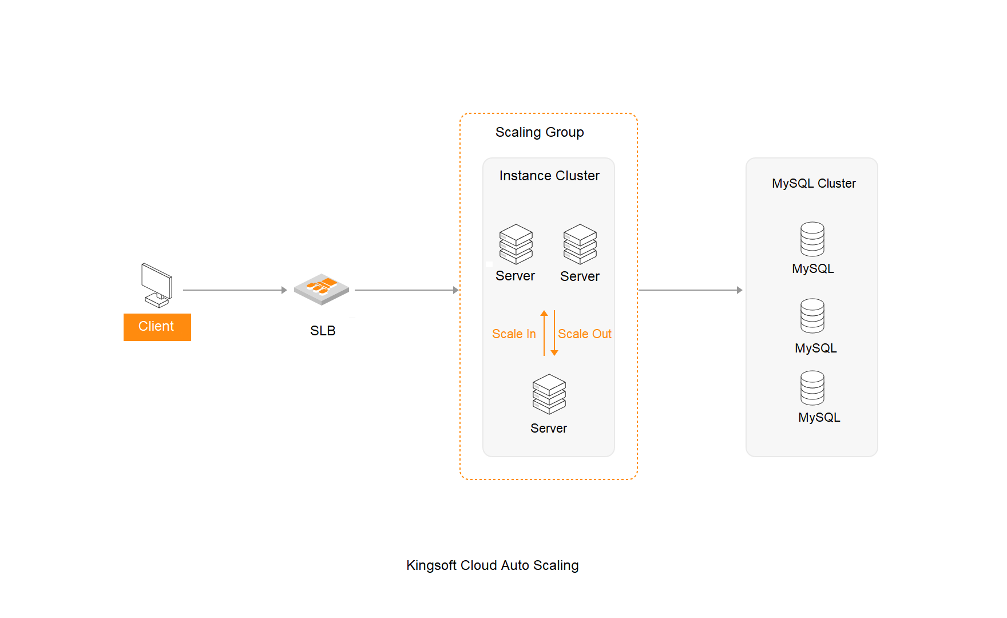Select the SLB load balancer icon
Image resolution: width=1007 pixels, height=618 pixels.
point(322,289)
